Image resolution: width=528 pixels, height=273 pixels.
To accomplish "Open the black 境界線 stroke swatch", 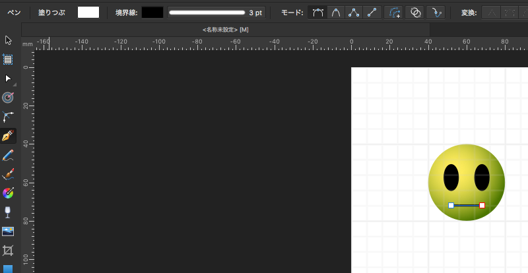I will point(152,13).
